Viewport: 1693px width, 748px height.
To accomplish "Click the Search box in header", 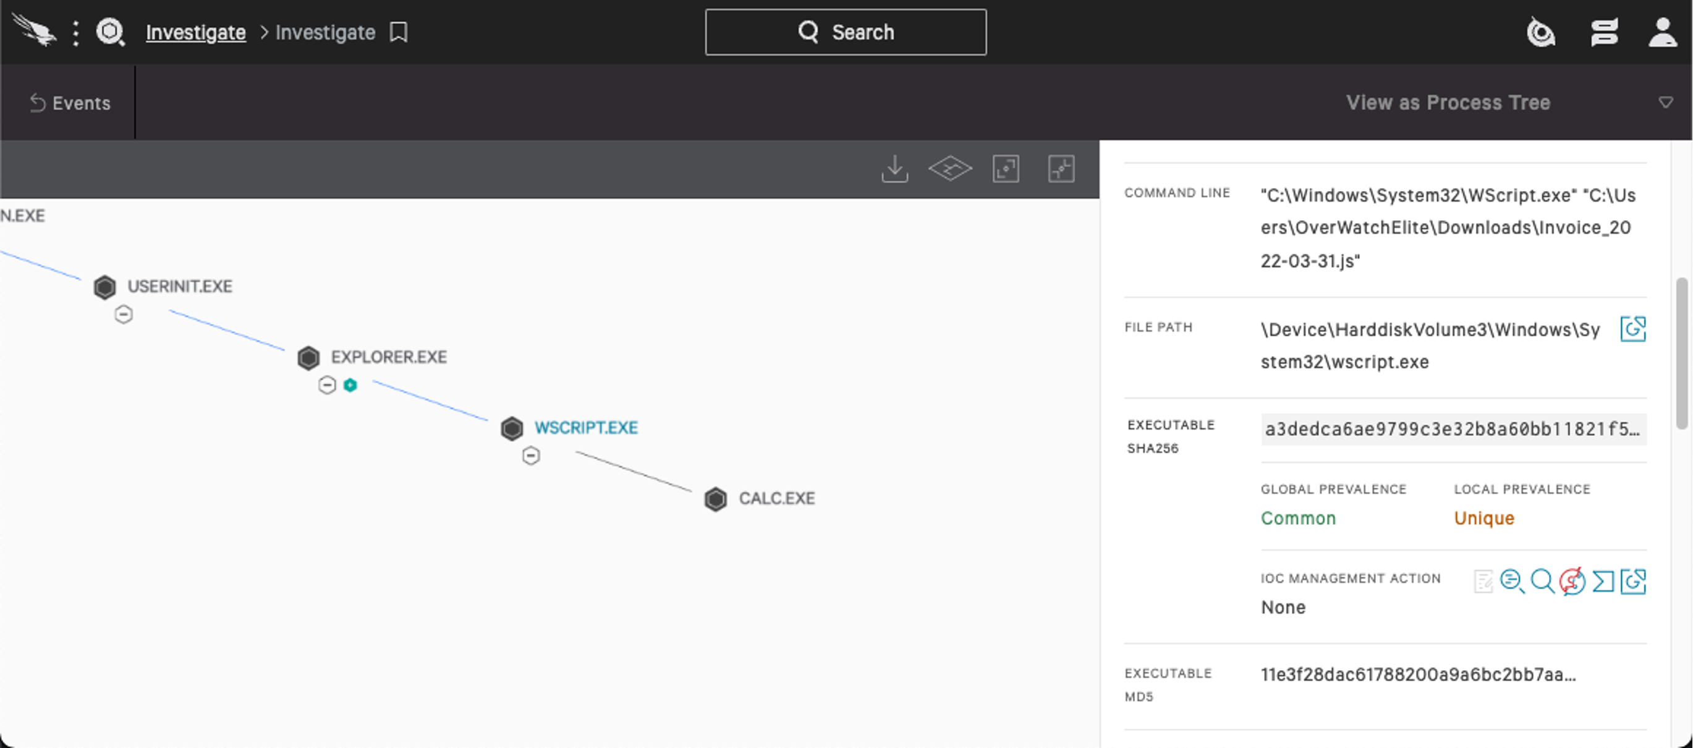I will (845, 32).
